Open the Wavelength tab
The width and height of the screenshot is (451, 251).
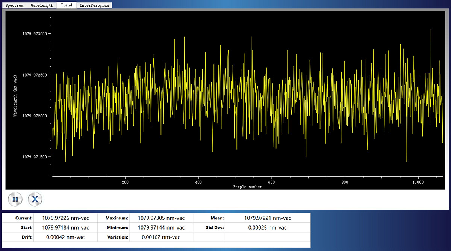(x=42, y=5)
